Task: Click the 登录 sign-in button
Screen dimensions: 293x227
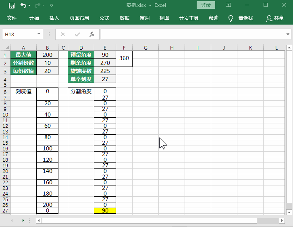Action: click(x=206, y=5)
